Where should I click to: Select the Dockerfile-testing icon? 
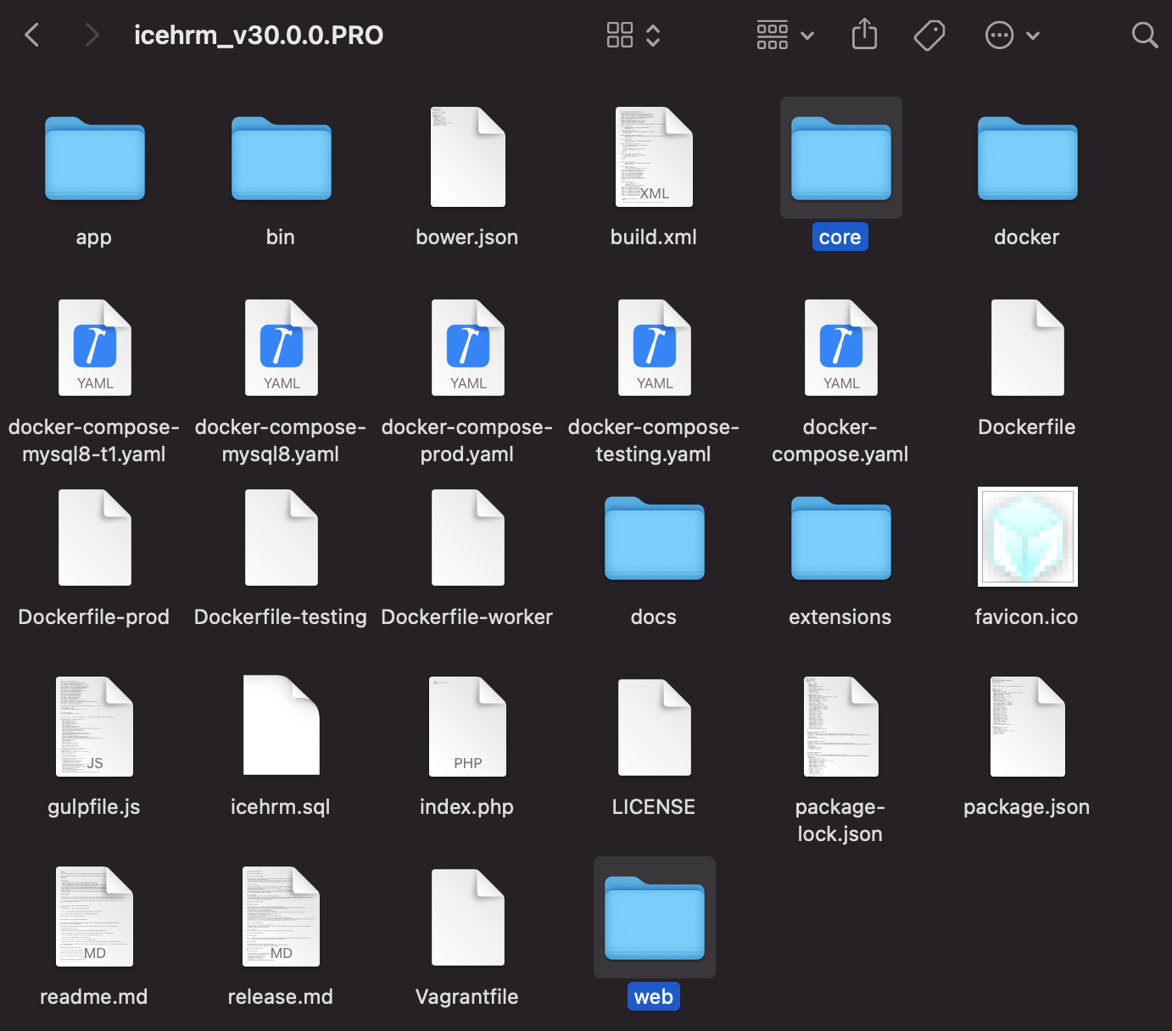coord(281,538)
